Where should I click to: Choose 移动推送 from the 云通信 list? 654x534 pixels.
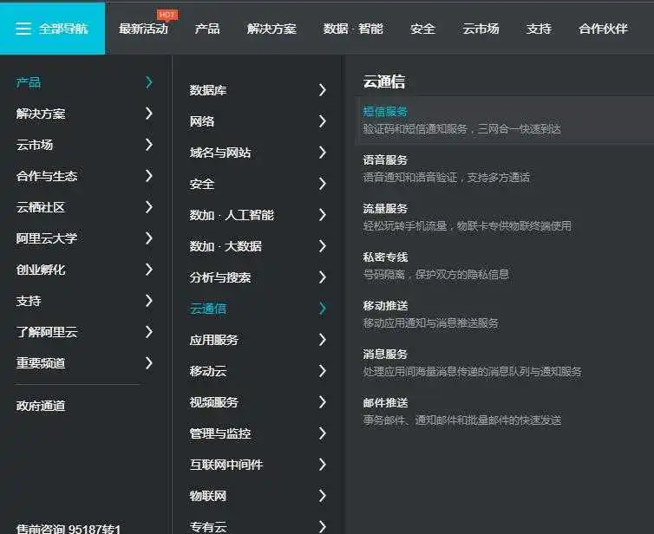[x=385, y=306]
